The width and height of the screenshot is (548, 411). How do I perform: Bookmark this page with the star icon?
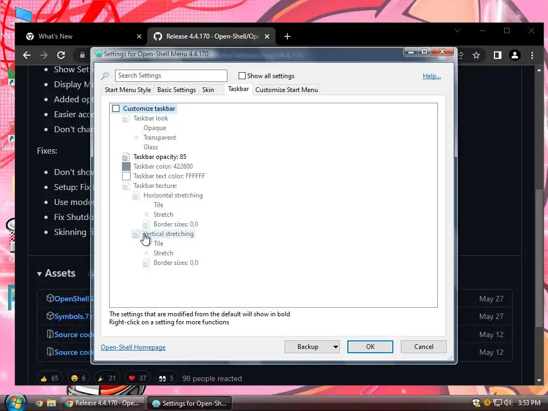click(x=476, y=55)
